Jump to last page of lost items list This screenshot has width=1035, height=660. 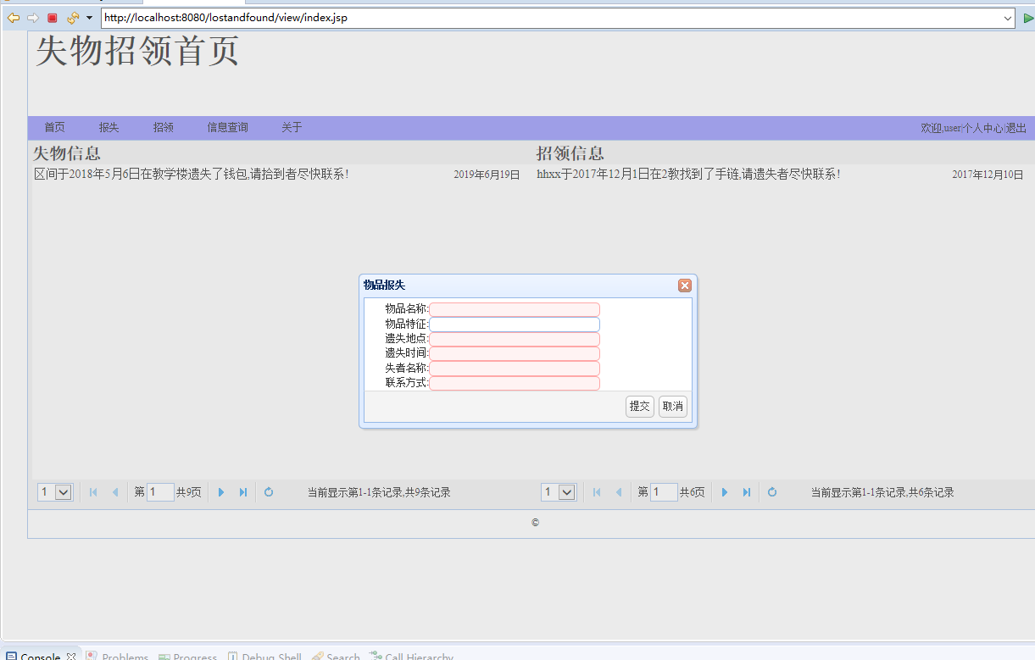[x=243, y=491]
